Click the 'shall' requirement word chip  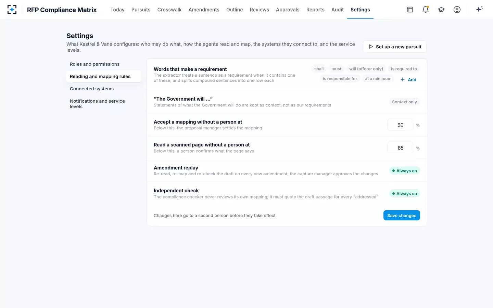click(319, 69)
